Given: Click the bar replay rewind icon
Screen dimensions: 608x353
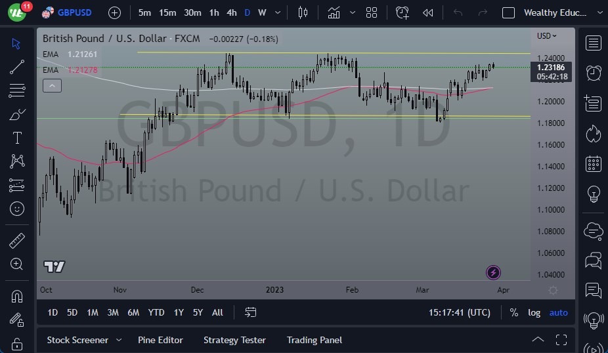Looking at the screenshot, I should coord(428,12).
